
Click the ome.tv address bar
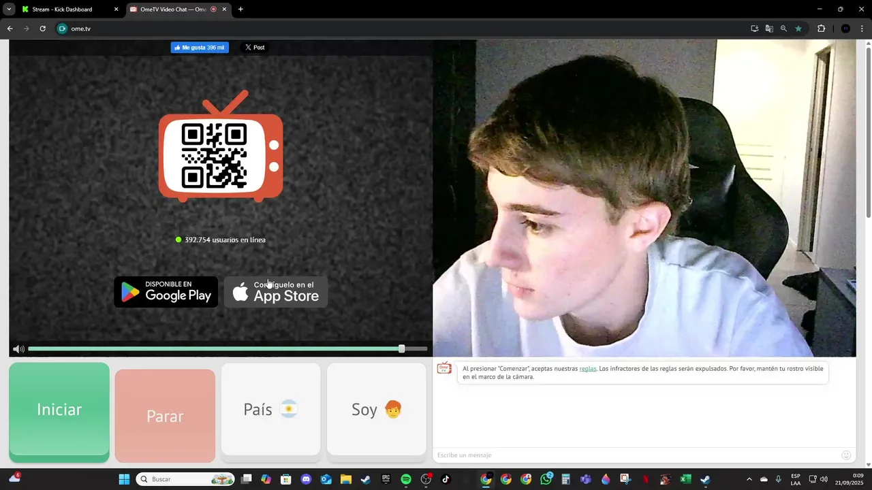[402, 29]
